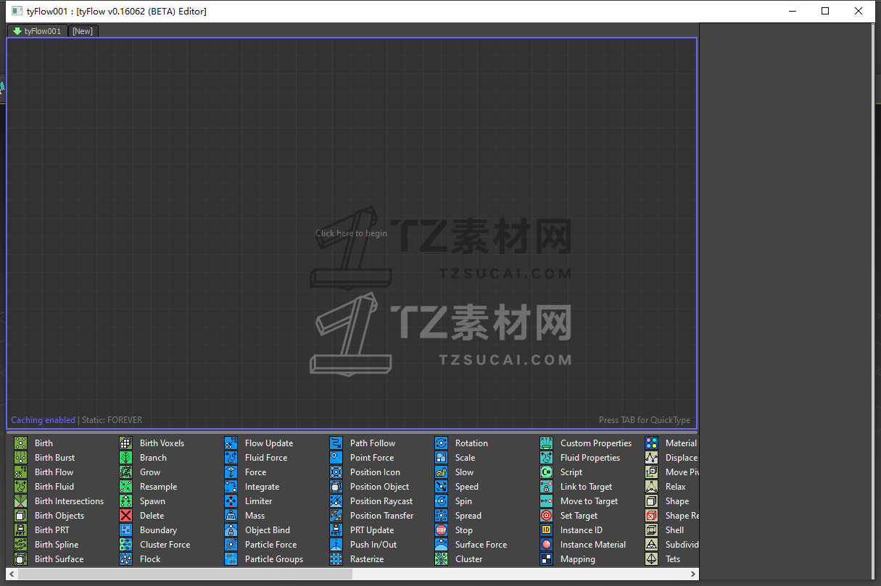Click the scrollbar right arrow button
Image resolution: width=881 pixels, height=586 pixels.
(x=693, y=574)
